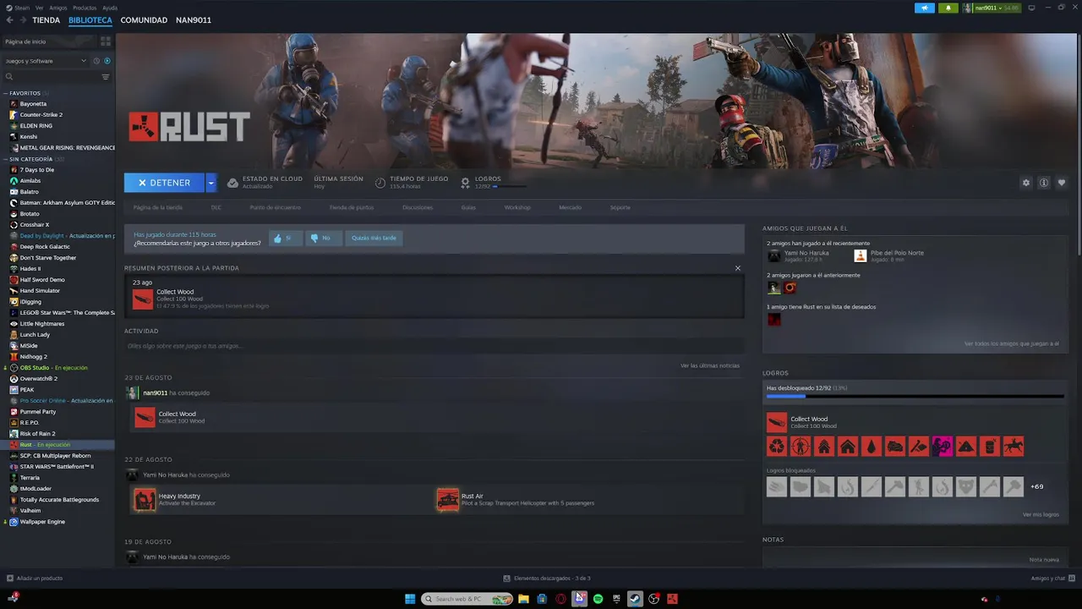This screenshot has height=609, width=1082.
Task: Click the Ver mis logros link
Action: [x=1041, y=514]
